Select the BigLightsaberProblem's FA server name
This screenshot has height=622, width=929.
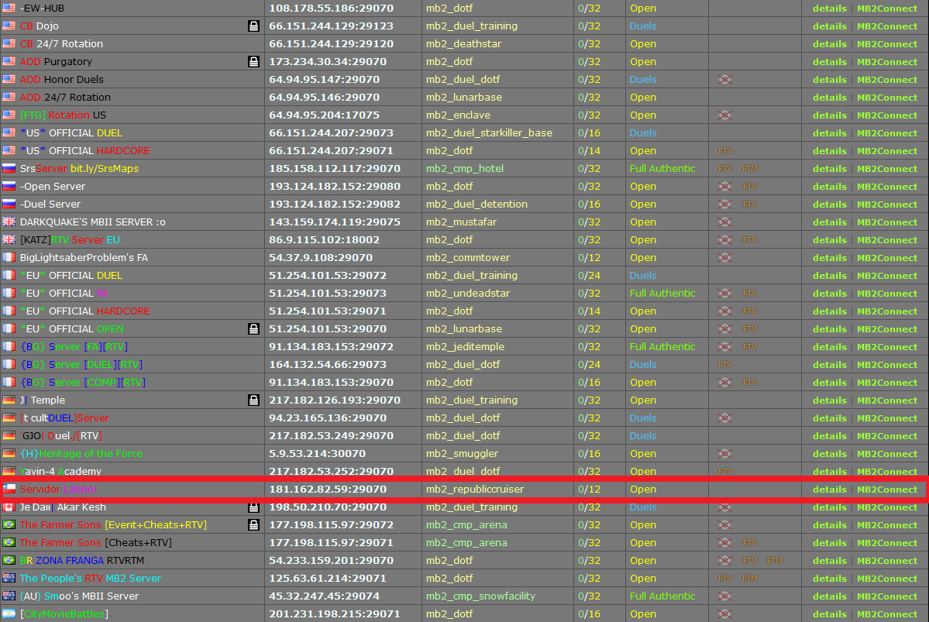84,258
